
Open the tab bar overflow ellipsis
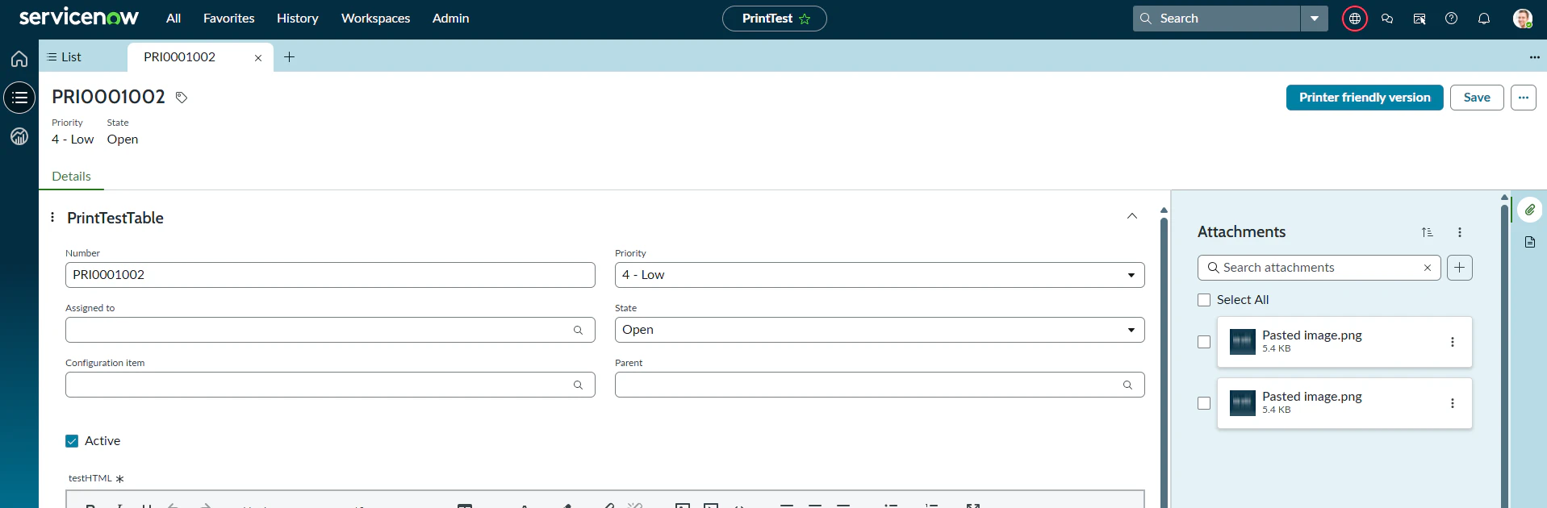click(x=1535, y=57)
